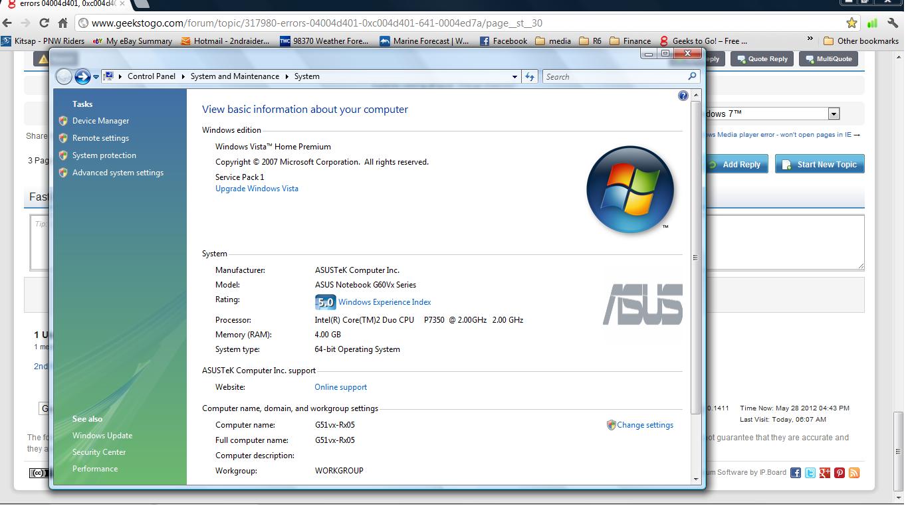Open the Finance bookmarks folder

click(629, 41)
